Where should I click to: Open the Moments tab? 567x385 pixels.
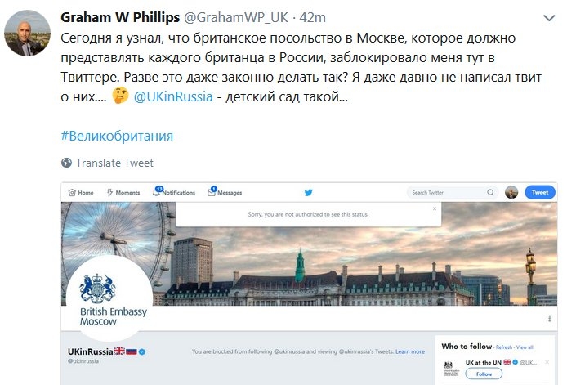123,193
